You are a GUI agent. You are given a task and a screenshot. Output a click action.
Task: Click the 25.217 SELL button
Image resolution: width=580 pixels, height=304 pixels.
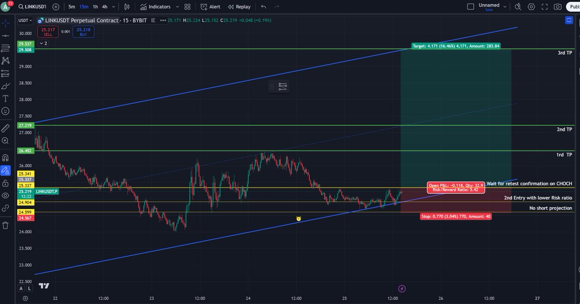pyautogui.click(x=48, y=32)
